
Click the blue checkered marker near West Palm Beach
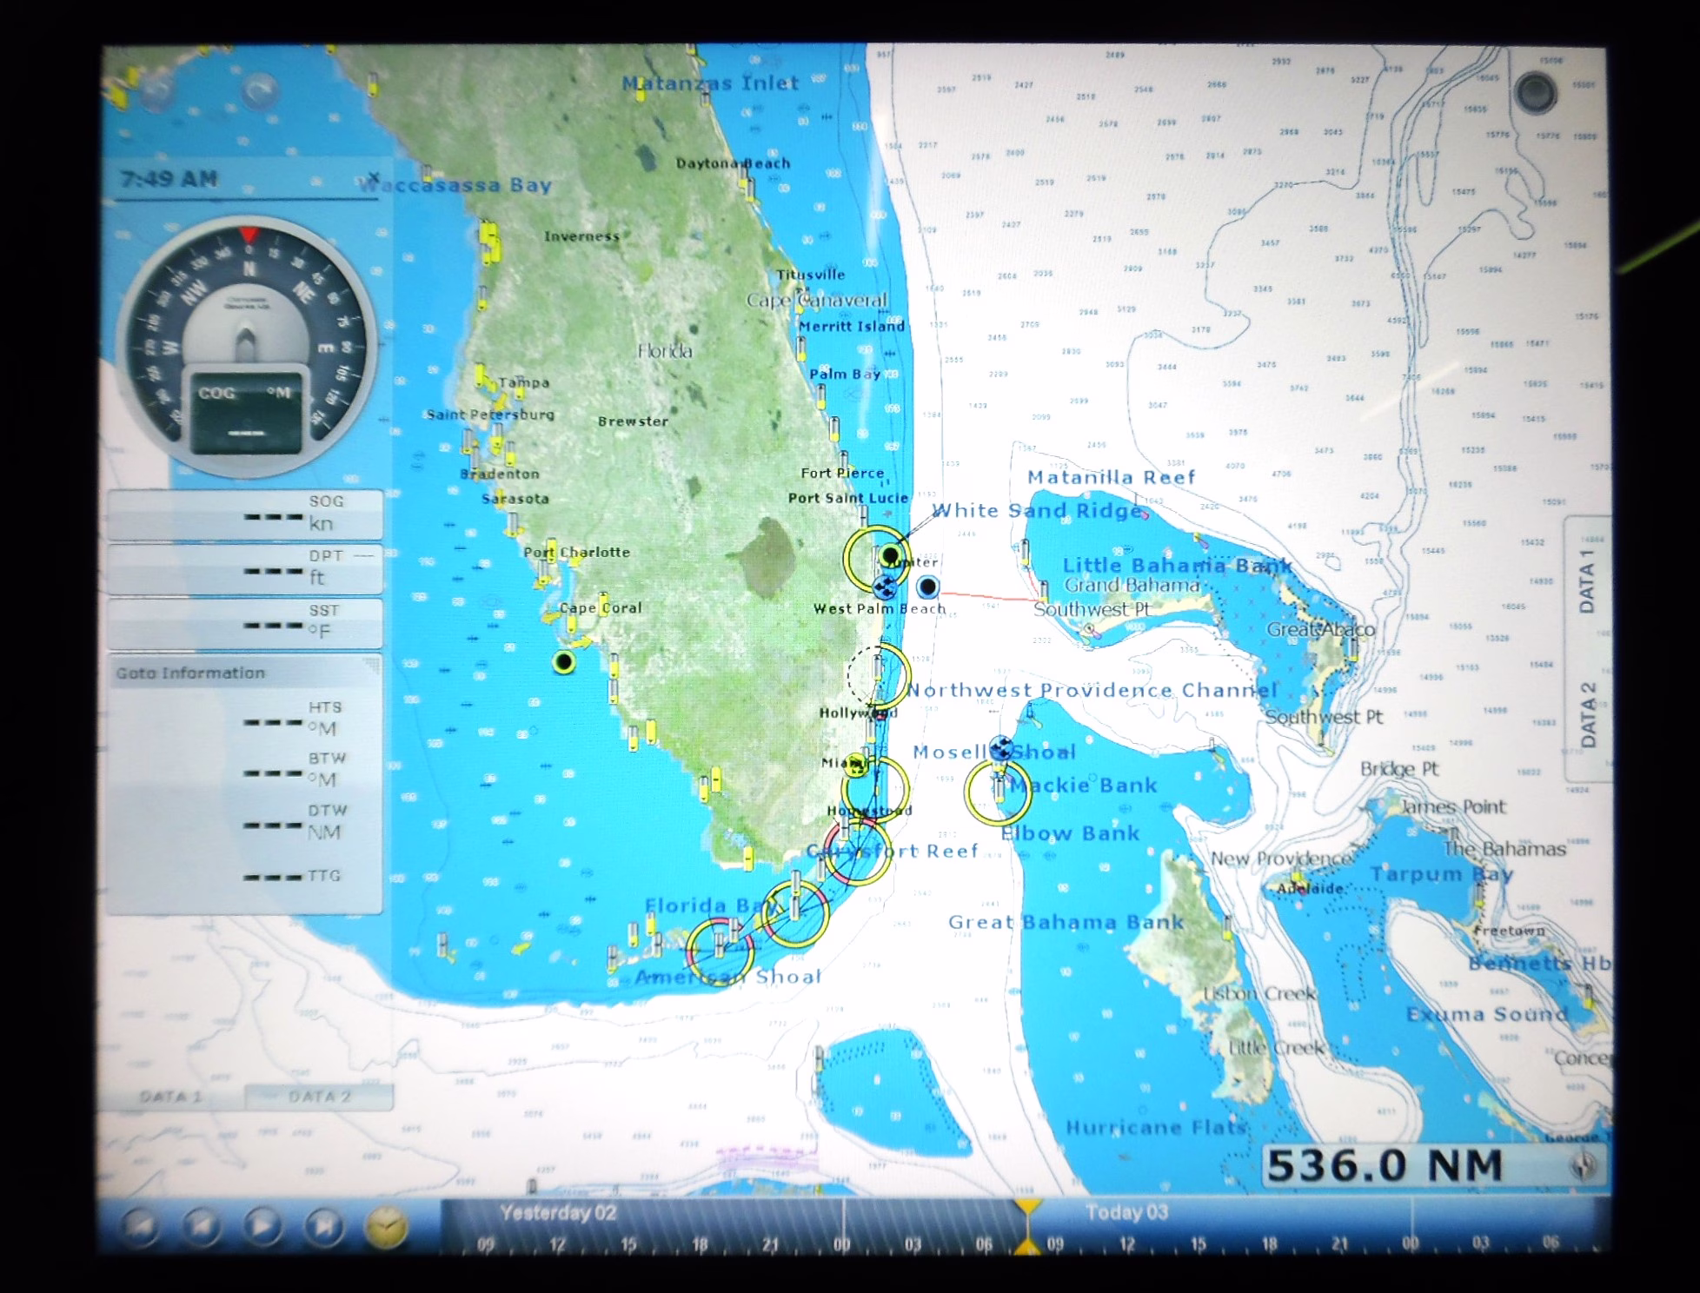[x=886, y=588]
